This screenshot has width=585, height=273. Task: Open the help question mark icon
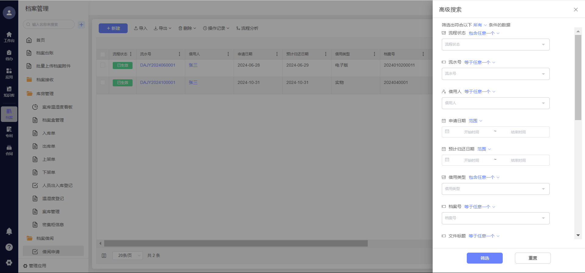pos(9,247)
